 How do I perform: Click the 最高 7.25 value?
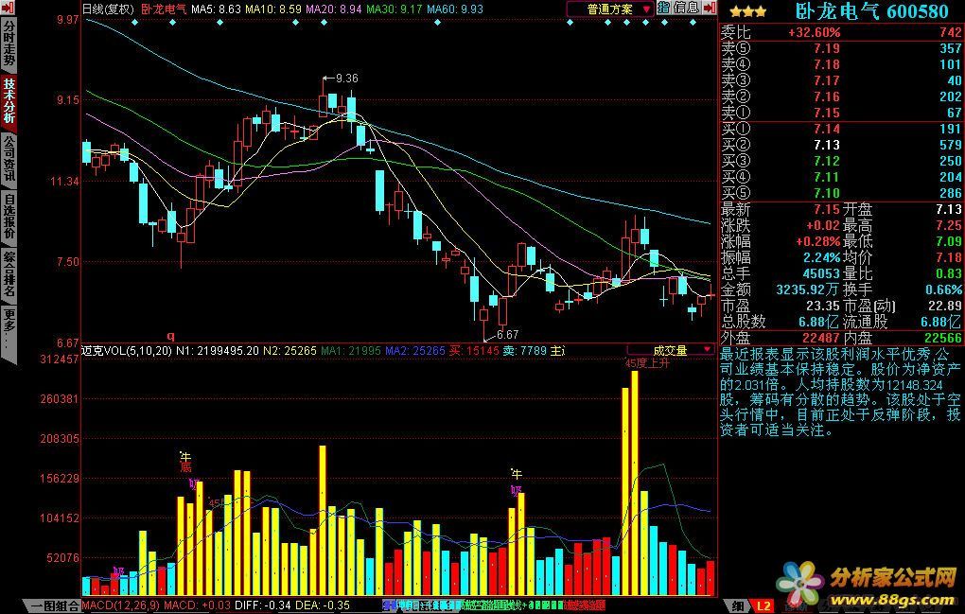pyautogui.click(x=948, y=225)
